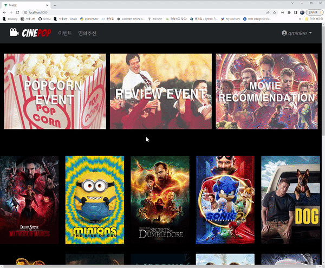Image resolution: width=325 pixels, height=268 pixels.
Task: Select the finalpjt browser tab
Action: [x=26, y=5]
